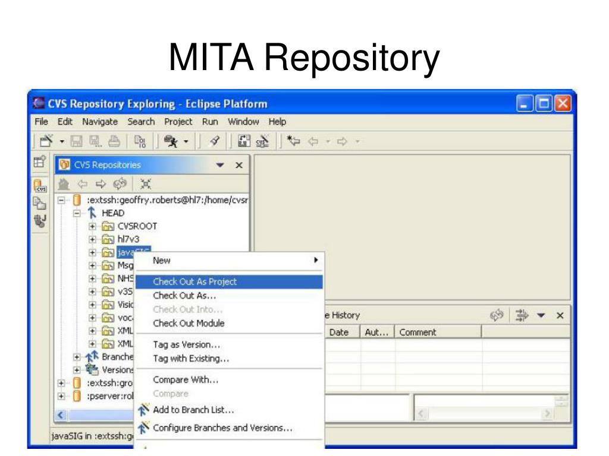Expand the hl7v3 folder

coord(92,240)
